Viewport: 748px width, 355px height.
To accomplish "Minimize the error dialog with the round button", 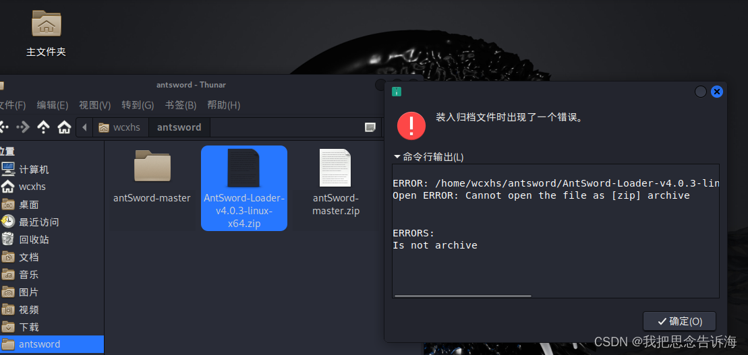I will pos(700,92).
